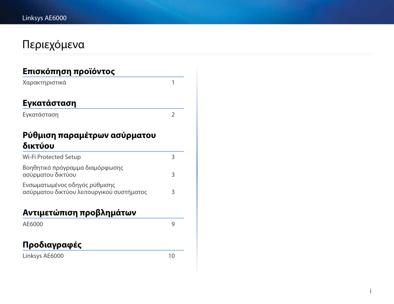Click page number 3 beside 'Wi-Fi Protected Setup'
Screen dimensions: 394x304
pyautogui.click(x=173, y=157)
